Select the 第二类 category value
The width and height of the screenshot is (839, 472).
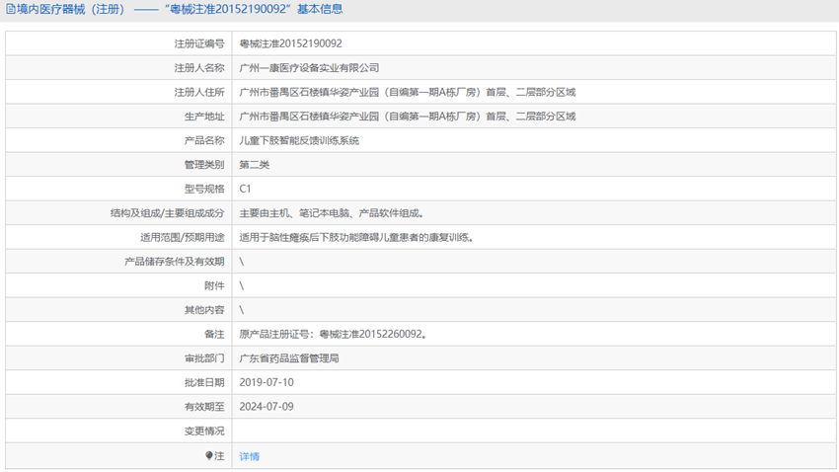point(254,165)
